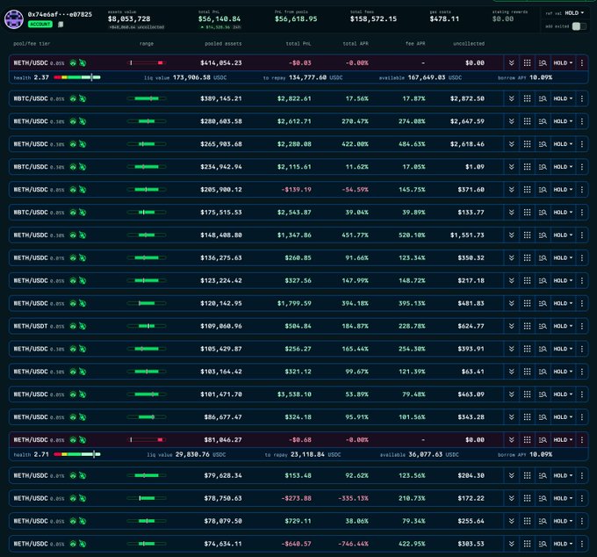Expand the $175,515.53 WBTC/USDC row details

511,213
